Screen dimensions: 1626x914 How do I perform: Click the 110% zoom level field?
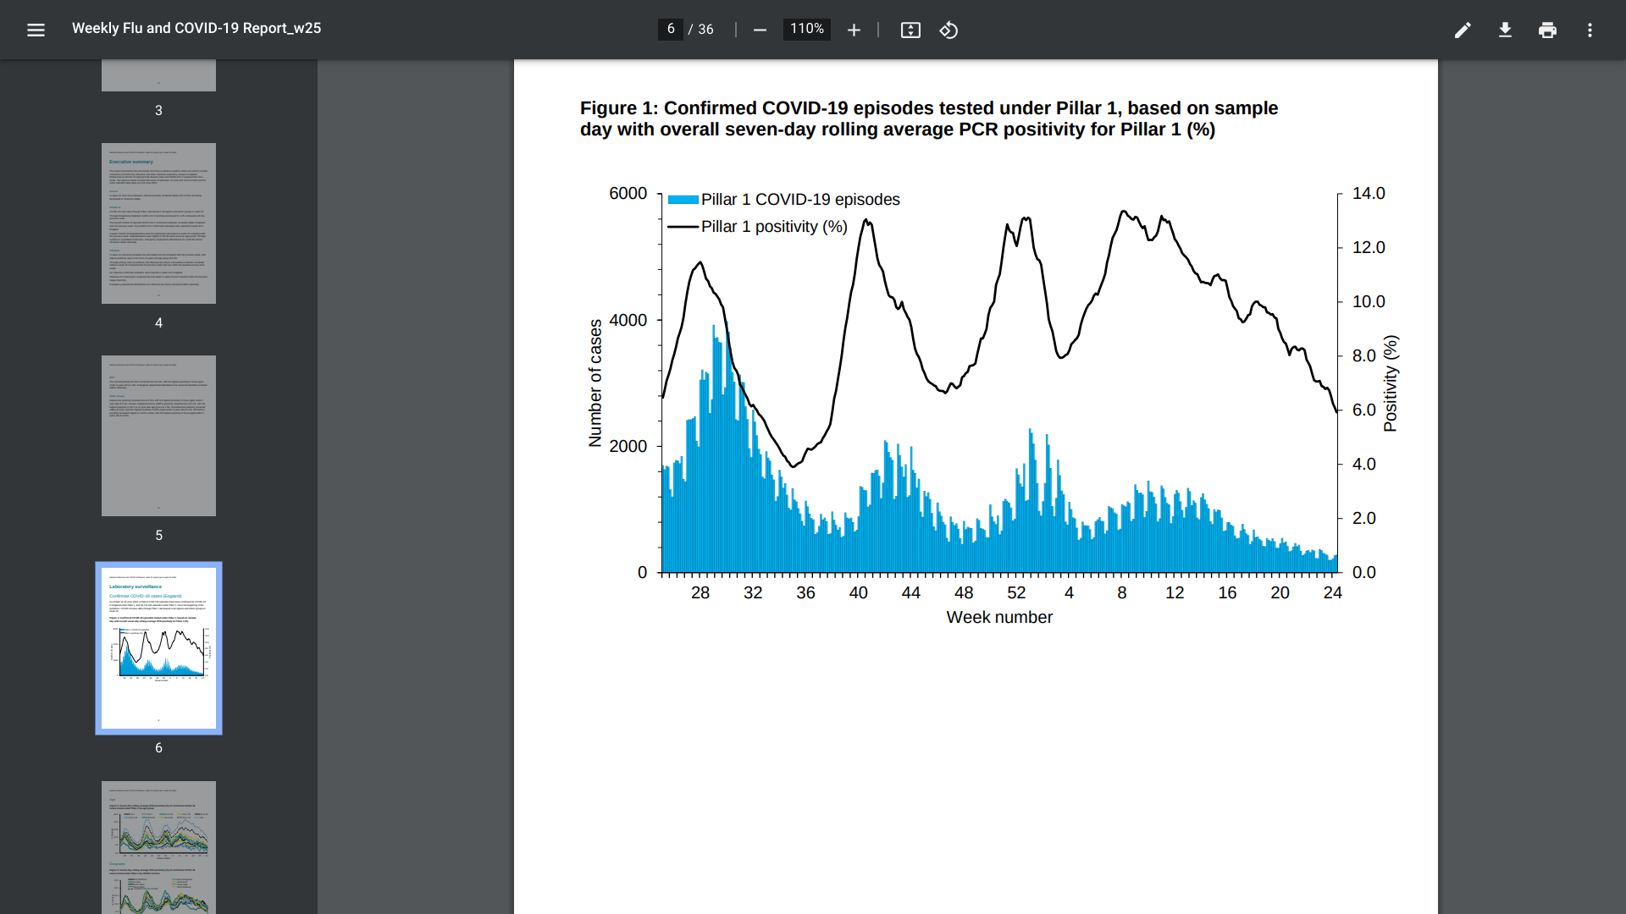click(x=806, y=30)
